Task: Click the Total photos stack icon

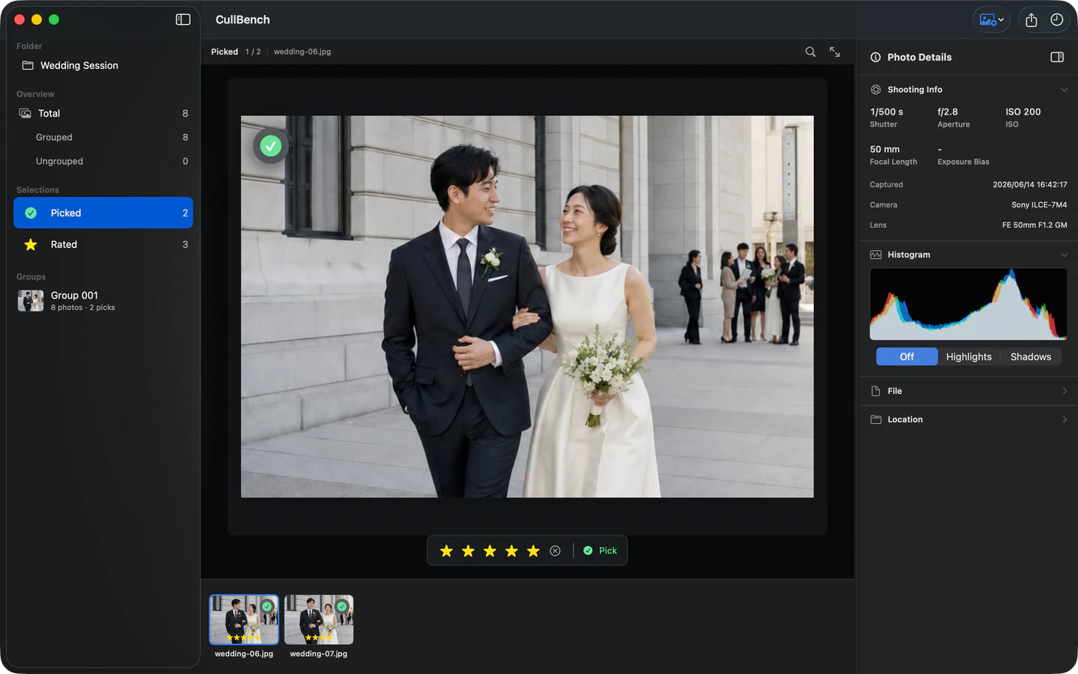Action: (25, 113)
